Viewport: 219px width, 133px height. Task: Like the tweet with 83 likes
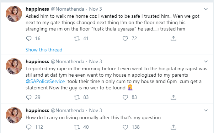[x=125, y=97]
